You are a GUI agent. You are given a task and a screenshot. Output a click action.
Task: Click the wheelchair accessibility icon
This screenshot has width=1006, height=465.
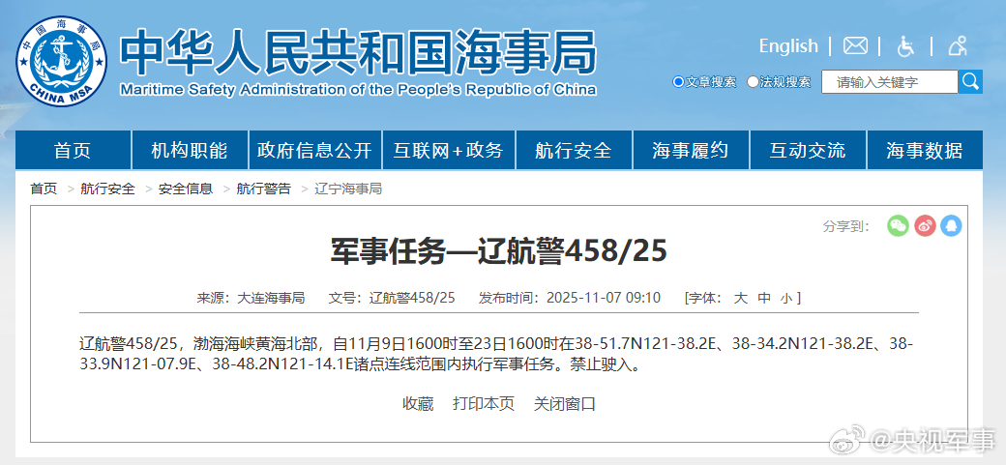906,46
